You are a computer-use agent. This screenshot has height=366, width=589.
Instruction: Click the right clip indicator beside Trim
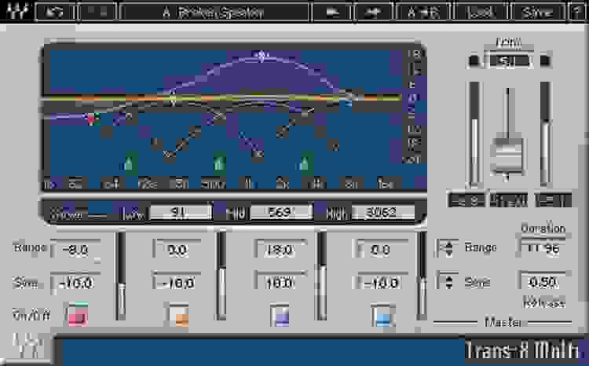coord(545,61)
